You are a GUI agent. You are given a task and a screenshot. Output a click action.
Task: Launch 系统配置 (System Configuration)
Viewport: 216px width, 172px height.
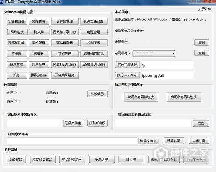click(39, 43)
